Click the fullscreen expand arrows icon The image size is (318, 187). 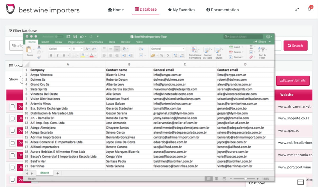tap(297, 10)
